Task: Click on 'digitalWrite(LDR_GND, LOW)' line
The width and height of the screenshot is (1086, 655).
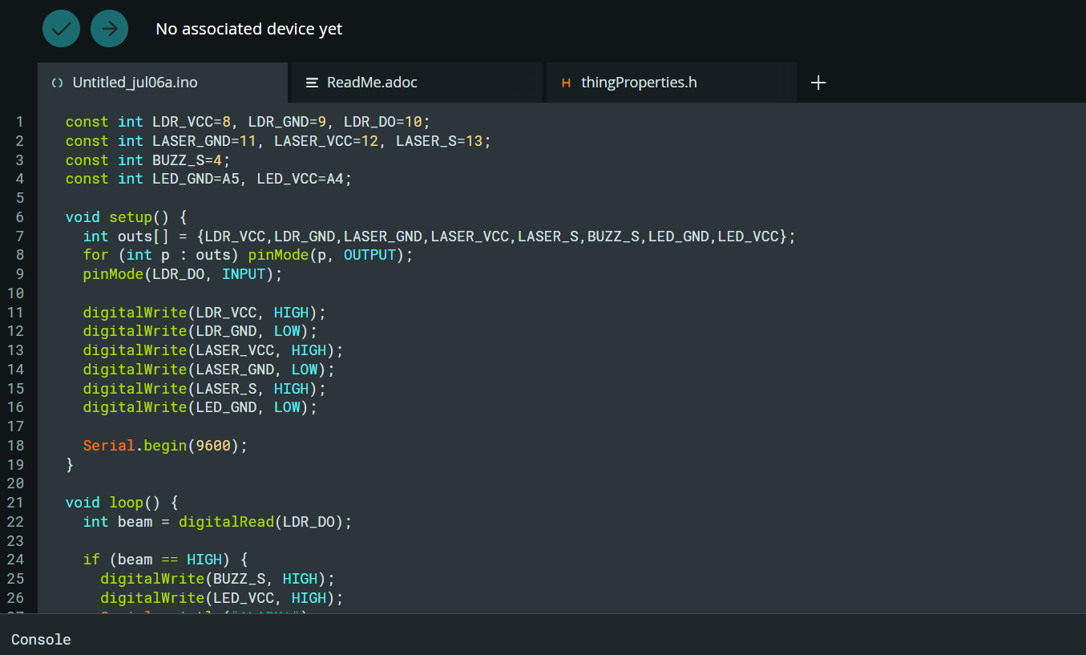Action: pyautogui.click(x=200, y=331)
